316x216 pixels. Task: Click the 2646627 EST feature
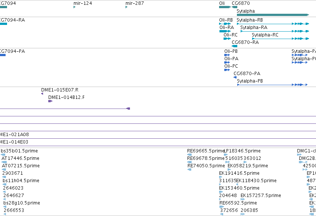tap(4, 200)
